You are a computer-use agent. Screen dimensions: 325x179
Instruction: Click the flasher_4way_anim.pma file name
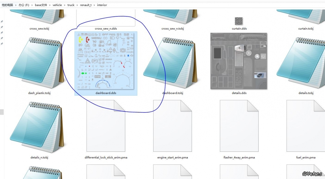(239, 158)
